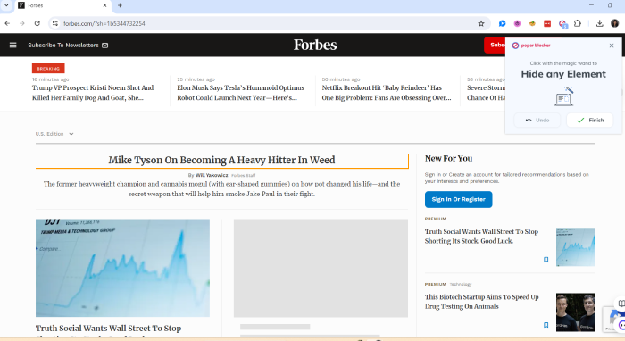The width and height of the screenshot is (625, 341).
Task: Click the newsletter envelope icon
Action: coord(104,46)
